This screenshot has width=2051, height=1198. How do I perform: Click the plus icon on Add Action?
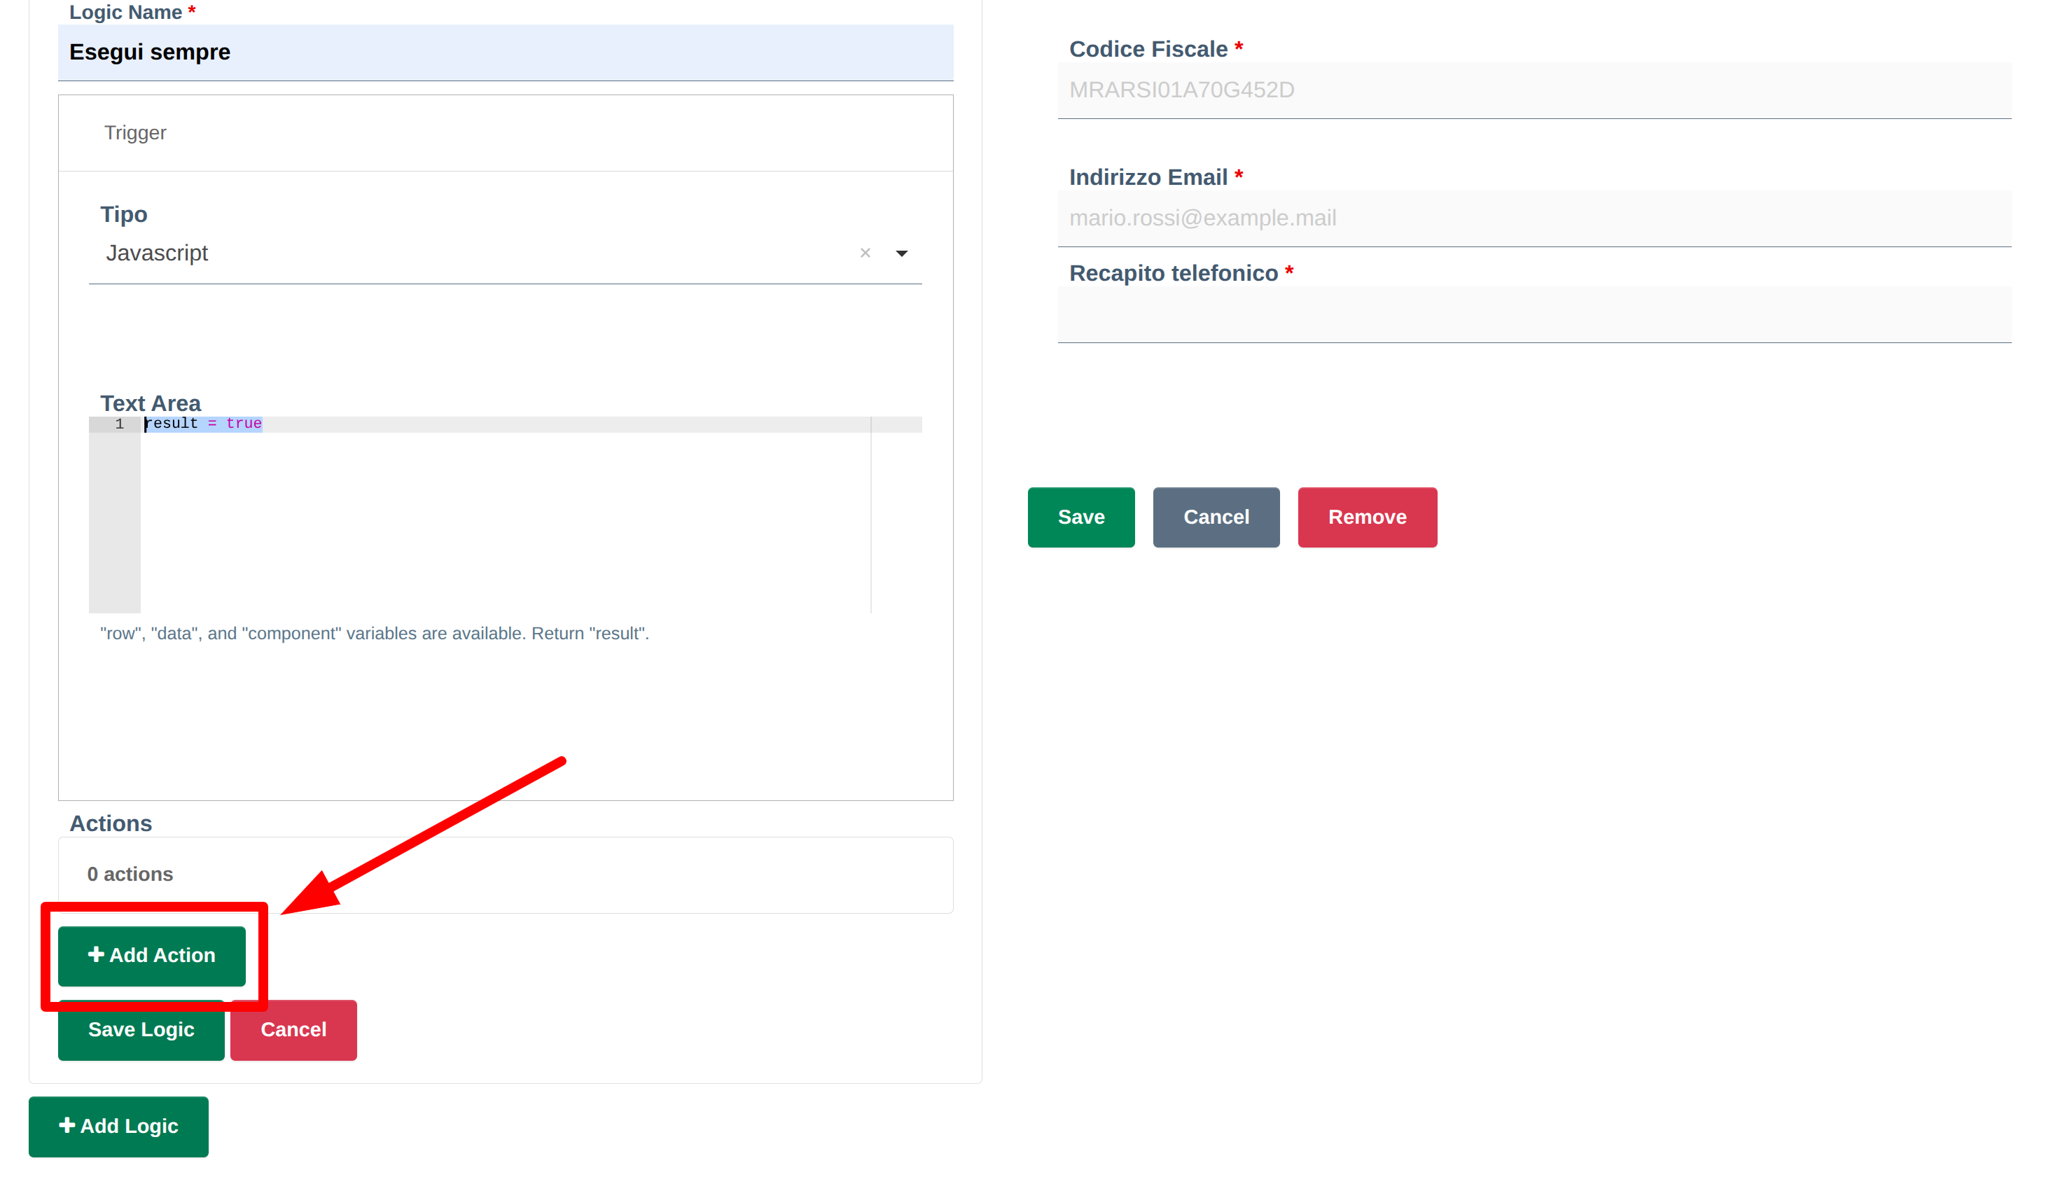(96, 954)
